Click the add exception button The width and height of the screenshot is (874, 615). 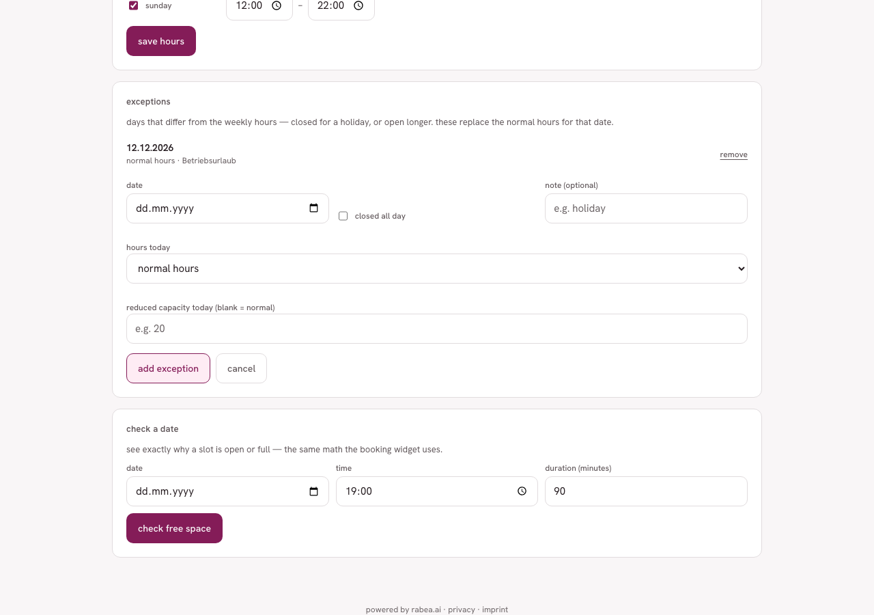(168, 368)
